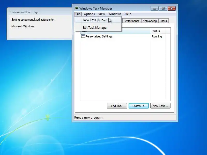Switch to the Performance tab
The width and height of the screenshot is (207, 155).
click(131, 21)
